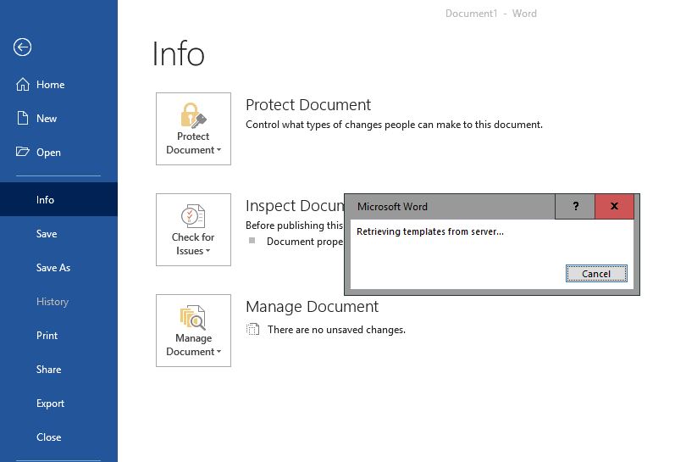This screenshot has height=462, width=675.
Task: Click the 'Document prope' bullet item
Action: coord(305,242)
